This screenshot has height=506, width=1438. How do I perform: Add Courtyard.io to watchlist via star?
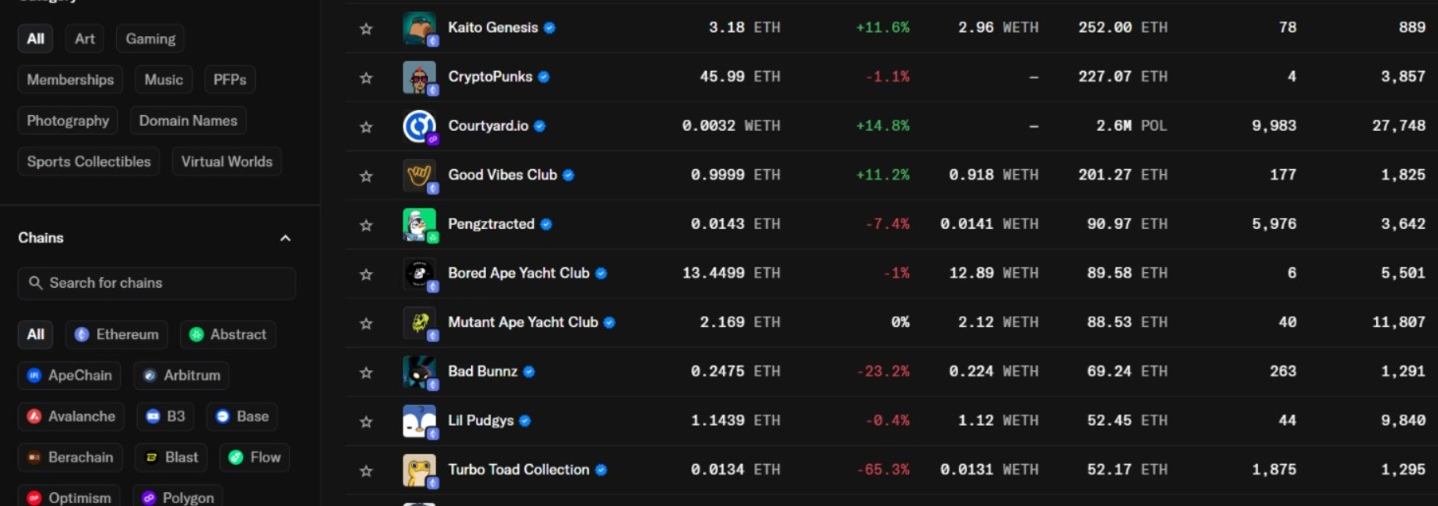tap(366, 127)
